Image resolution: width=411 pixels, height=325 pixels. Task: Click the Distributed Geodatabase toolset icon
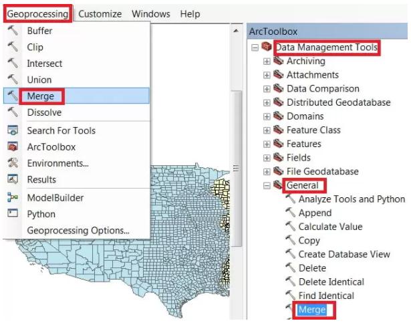click(279, 102)
